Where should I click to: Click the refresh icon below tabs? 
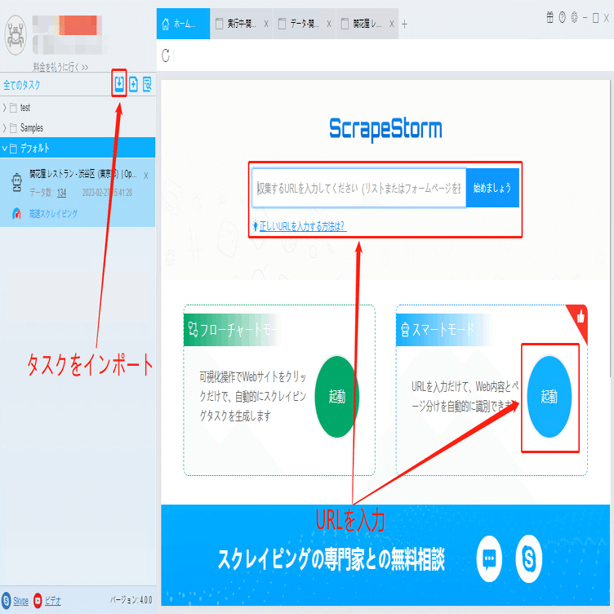pos(166,56)
